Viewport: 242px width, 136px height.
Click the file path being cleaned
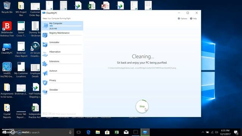[142, 68]
